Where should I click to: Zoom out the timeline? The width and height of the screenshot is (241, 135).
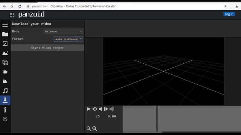pyautogui.click(x=89, y=129)
